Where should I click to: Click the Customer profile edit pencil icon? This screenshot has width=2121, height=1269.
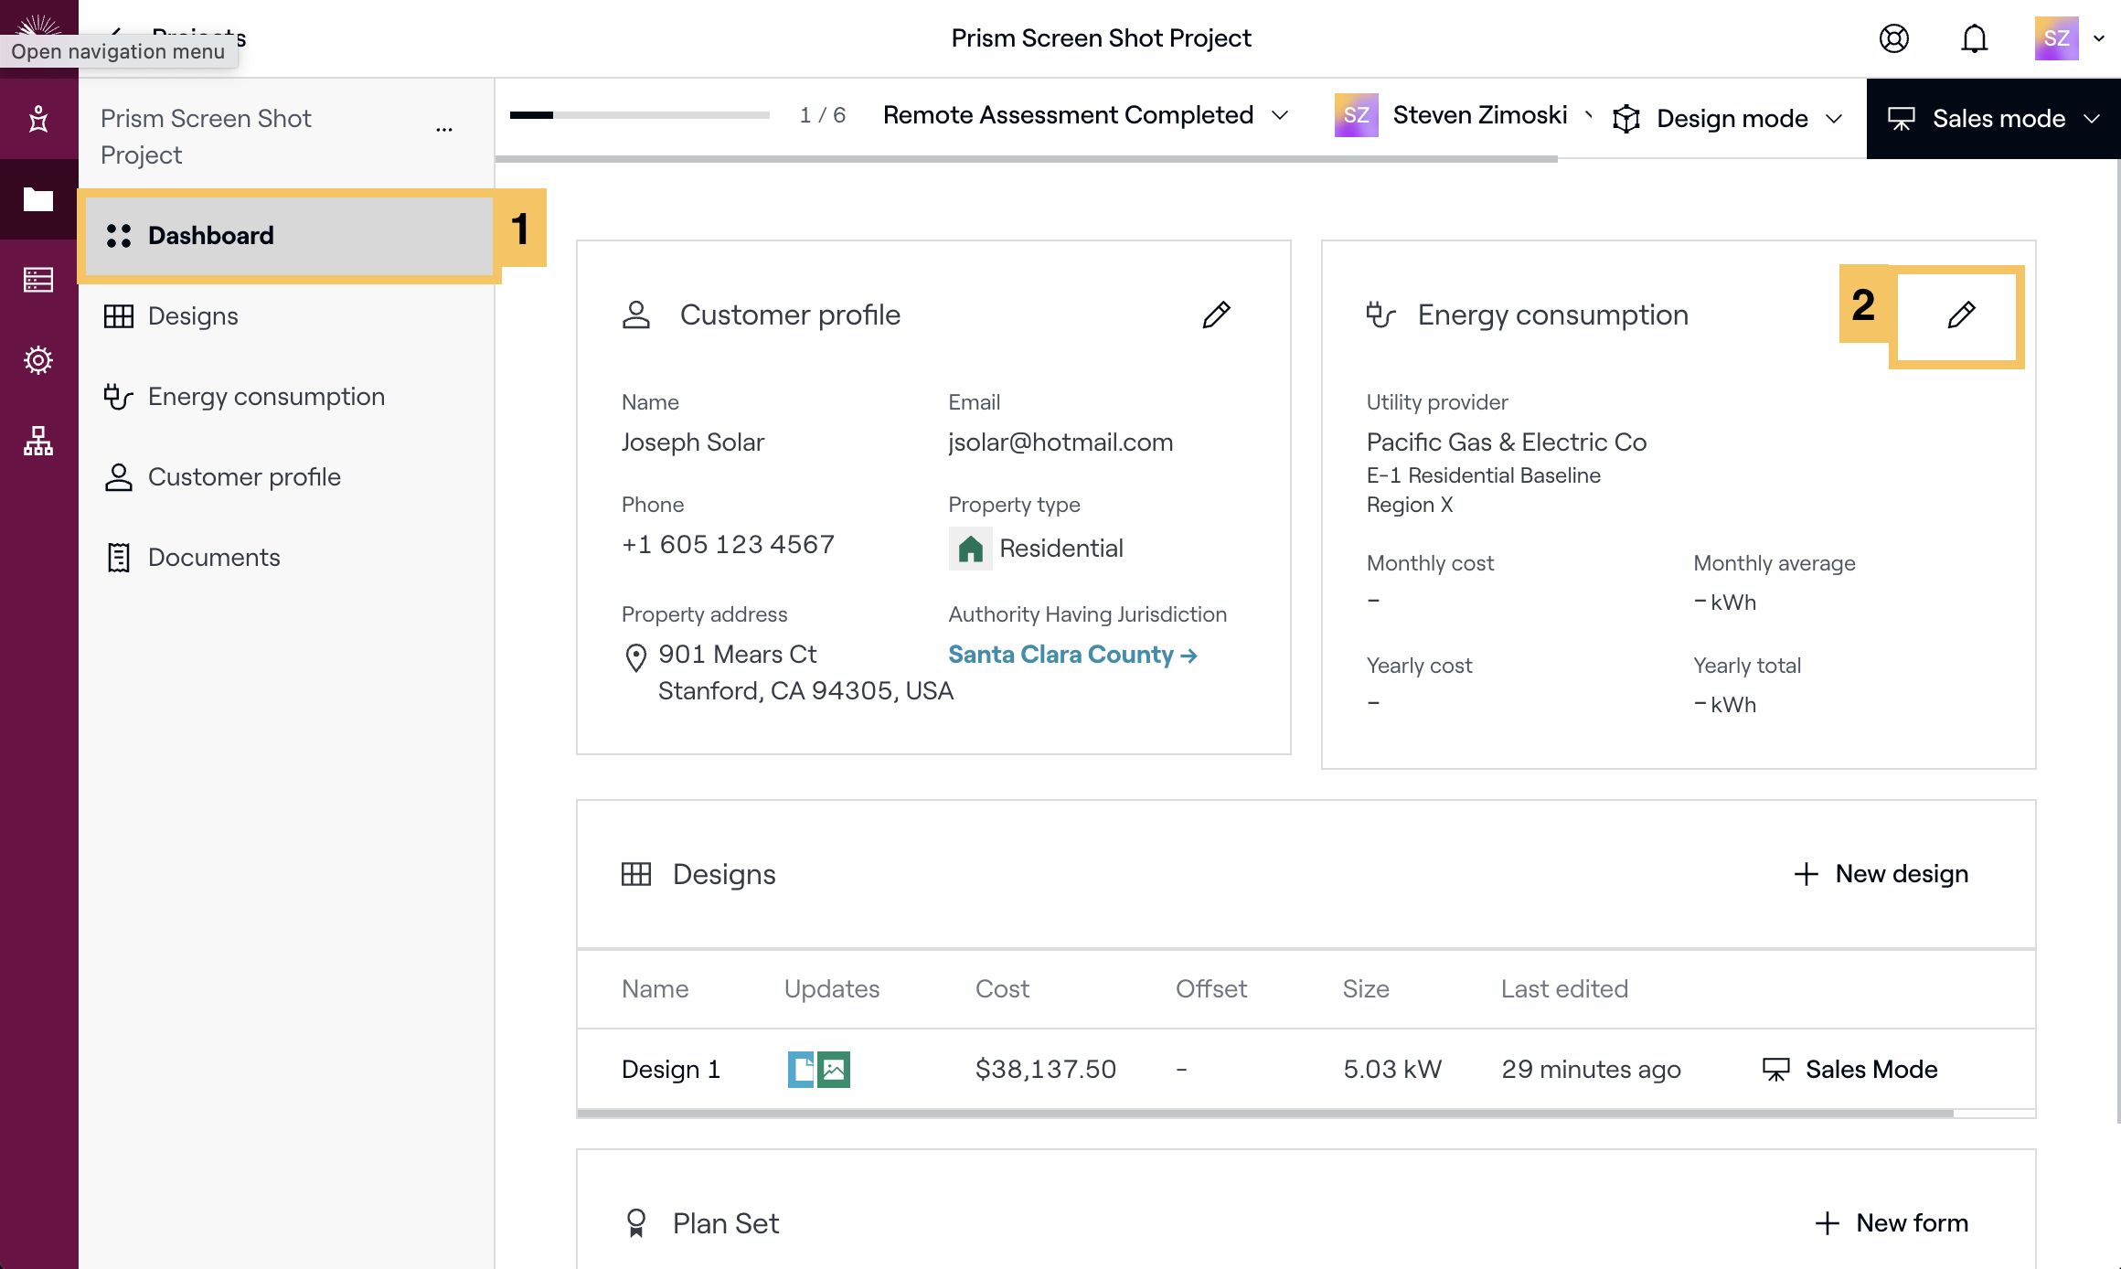[x=1216, y=315]
